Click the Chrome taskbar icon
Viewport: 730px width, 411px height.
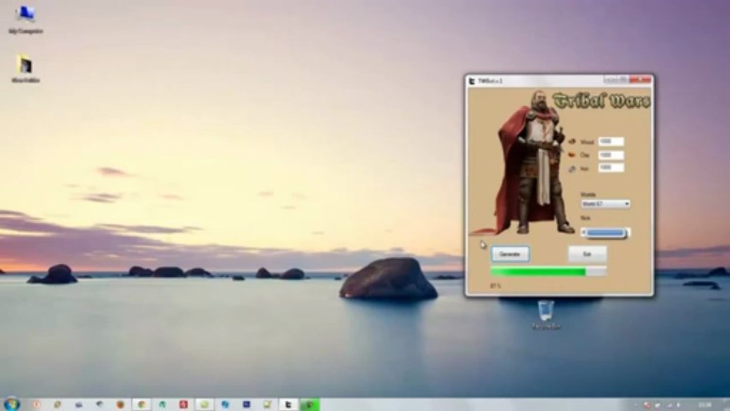[141, 404]
